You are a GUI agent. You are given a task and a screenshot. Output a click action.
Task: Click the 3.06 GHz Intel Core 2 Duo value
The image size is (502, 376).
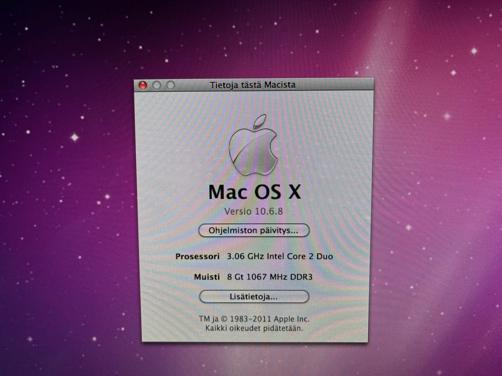tap(280, 256)
